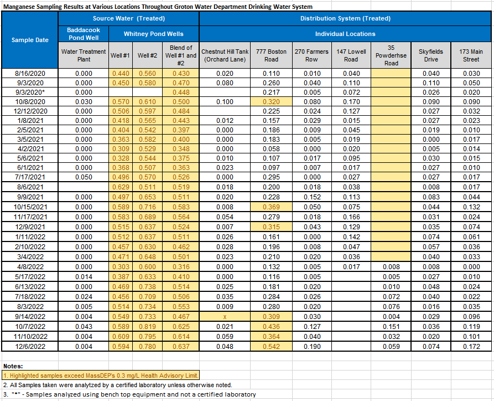
Task: Select the 'Whitney Pond Wells' header cell
Action: [x=154, y=34]
